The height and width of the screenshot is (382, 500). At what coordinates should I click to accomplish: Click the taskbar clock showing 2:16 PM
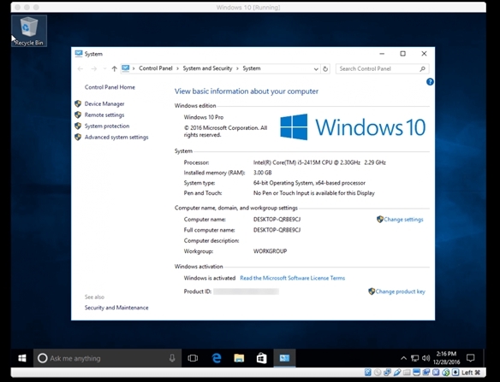point(446,358)
